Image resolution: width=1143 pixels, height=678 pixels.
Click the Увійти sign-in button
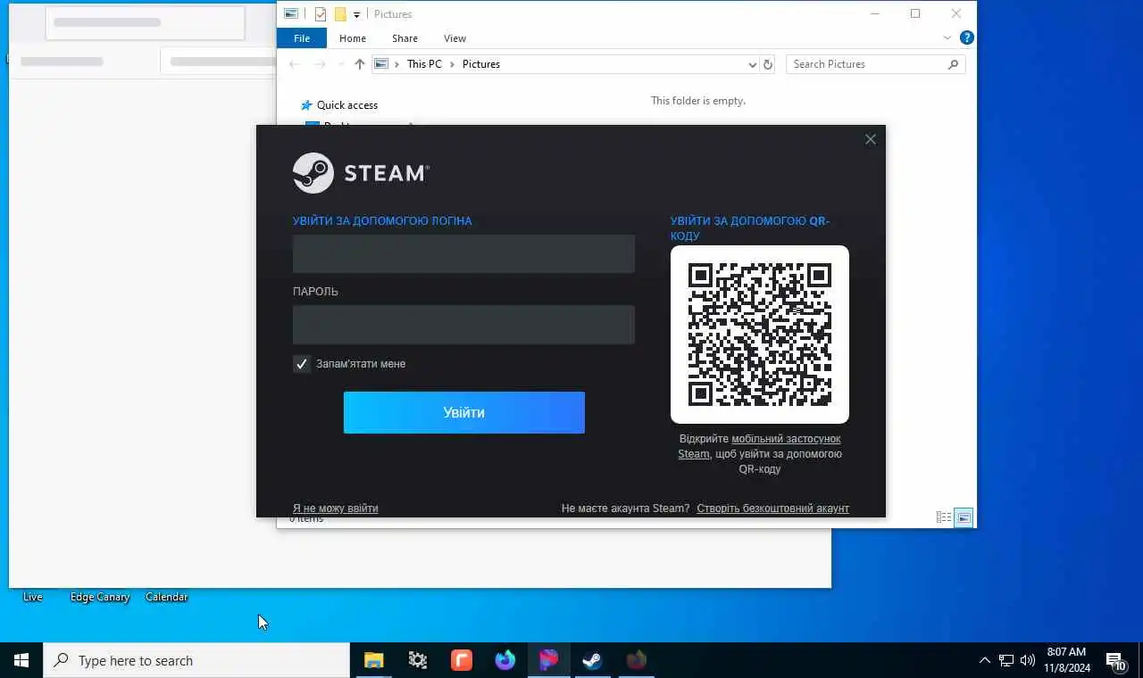coord(464,412)
